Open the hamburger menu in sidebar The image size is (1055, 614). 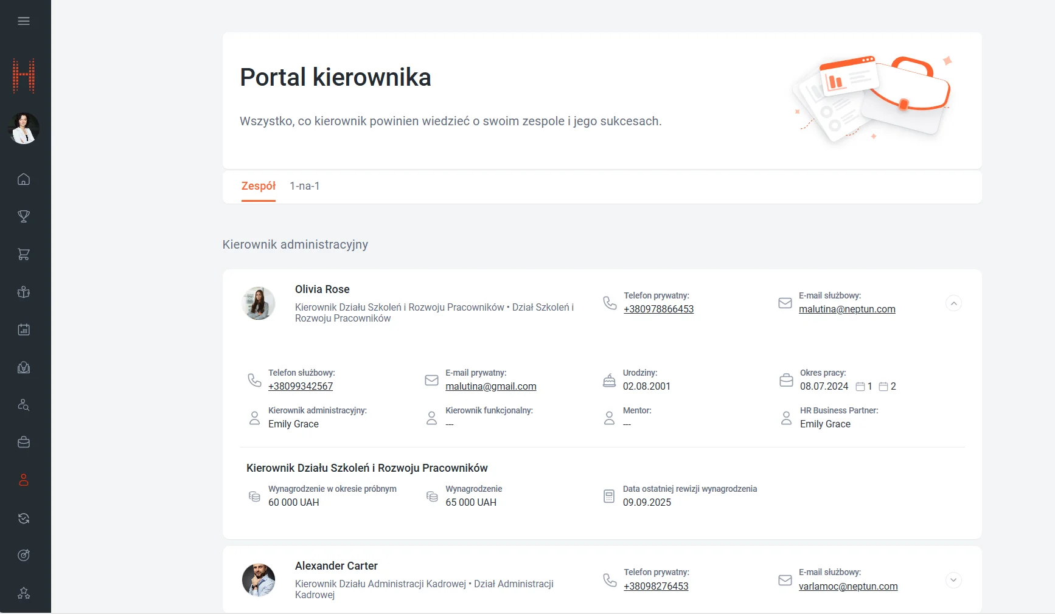pyautogui.click(x=24, y=21)
